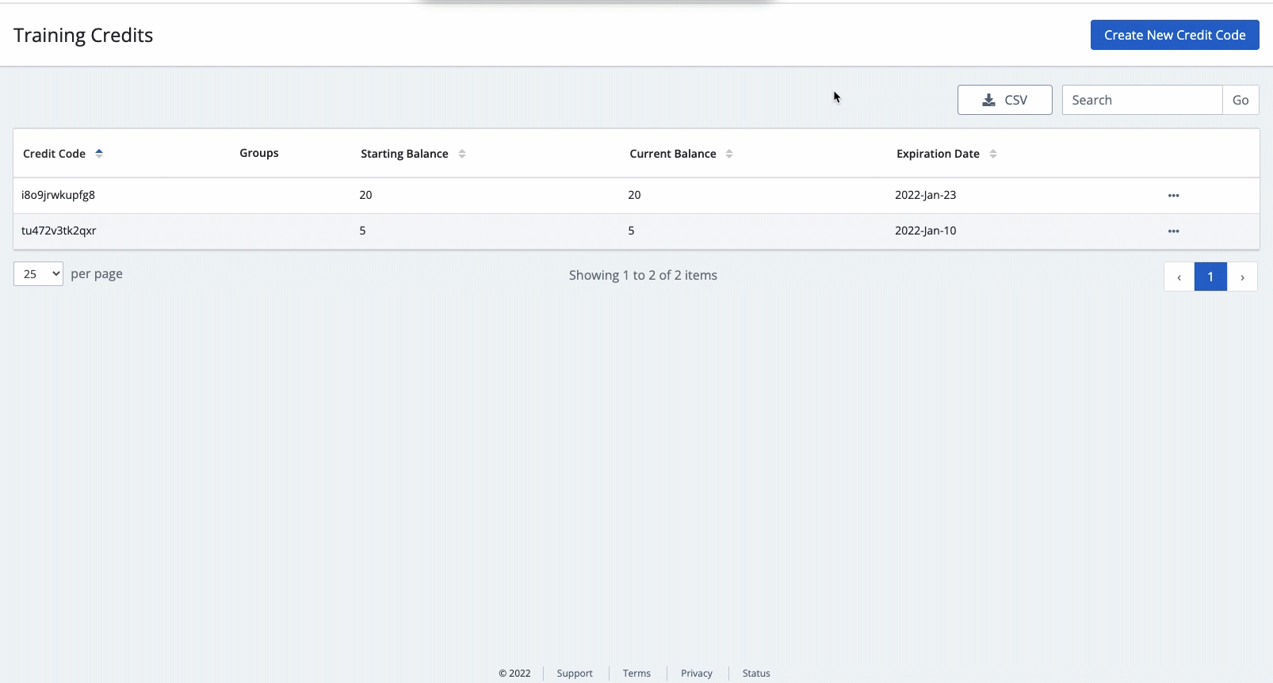This screenshot has width=1273, height=683.
Task: Go to previous page arrow
Action: tap(1179, 277)
